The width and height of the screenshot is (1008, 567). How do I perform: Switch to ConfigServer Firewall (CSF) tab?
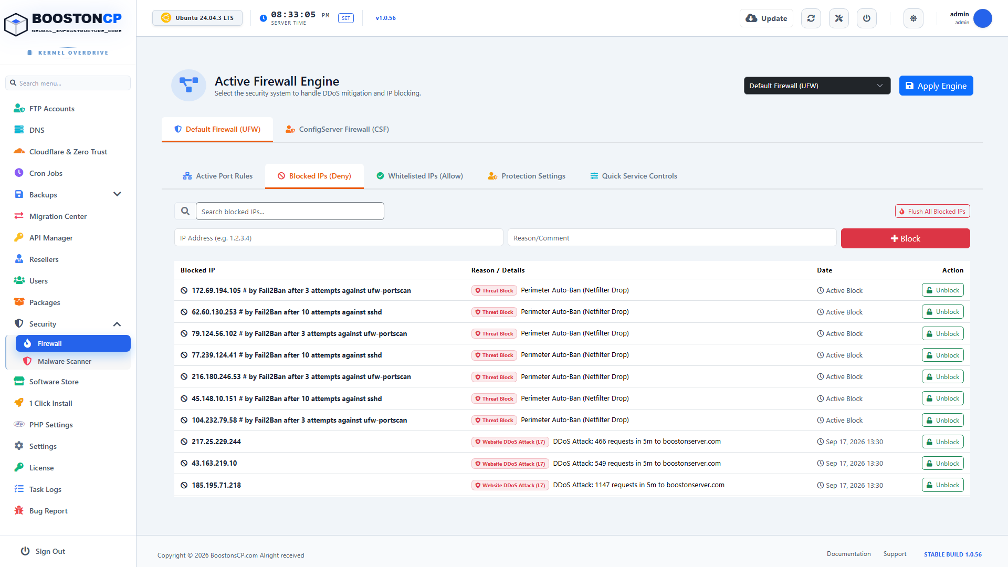tap(337, 129)
